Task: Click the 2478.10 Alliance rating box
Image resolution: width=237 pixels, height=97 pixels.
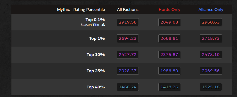Action: tap(211, 55)
